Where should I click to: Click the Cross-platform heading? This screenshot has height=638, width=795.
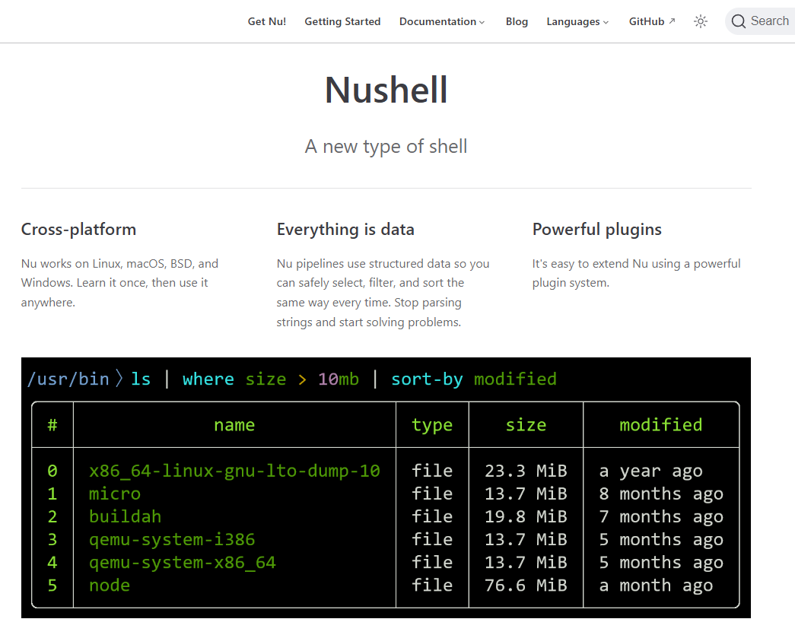[78, 230]
